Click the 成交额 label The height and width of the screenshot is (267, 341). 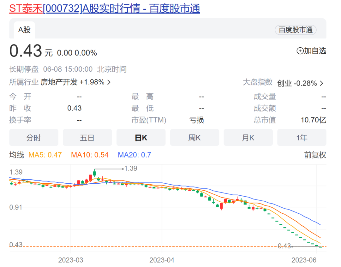(265, 108)
